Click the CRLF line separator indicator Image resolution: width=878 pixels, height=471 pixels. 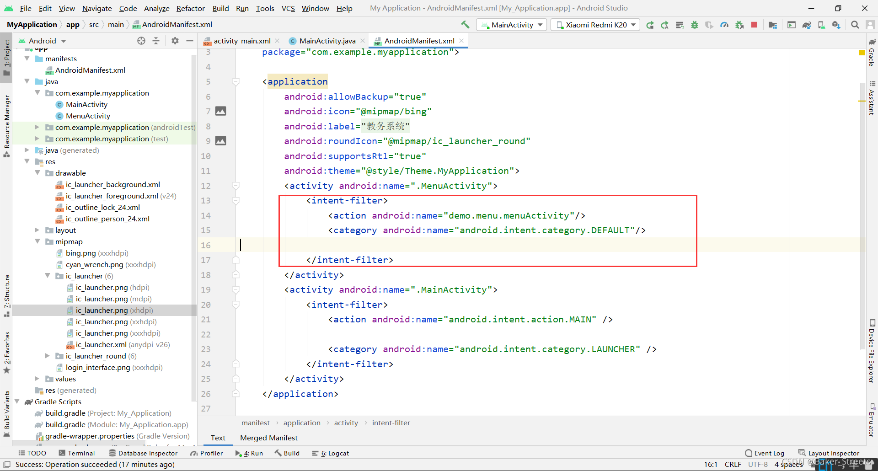tap(733, 464)
